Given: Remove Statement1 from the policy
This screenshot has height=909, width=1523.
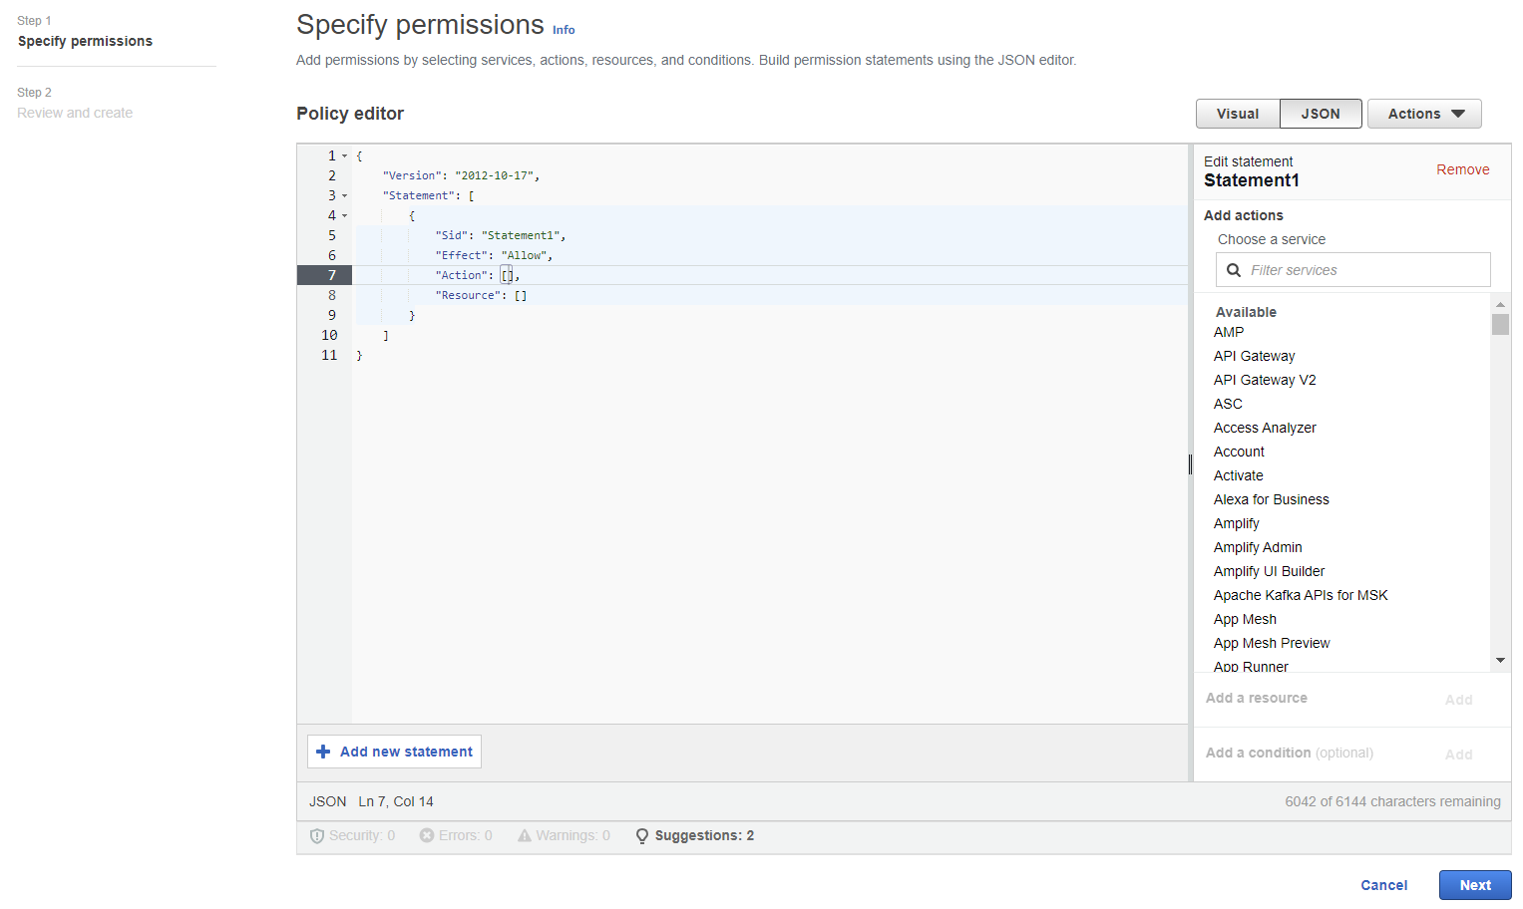Looking at the screenshot, I should pyautogui.click(x=1462, y=169).
